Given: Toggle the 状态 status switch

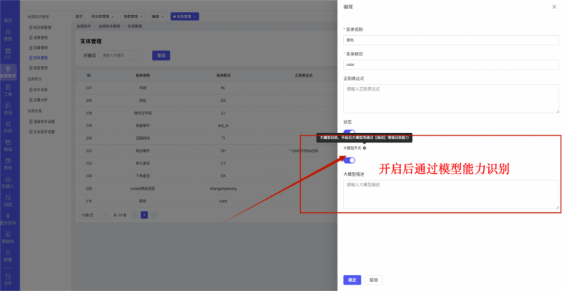Looking at the screenshot, I should (x=349, y=131).
